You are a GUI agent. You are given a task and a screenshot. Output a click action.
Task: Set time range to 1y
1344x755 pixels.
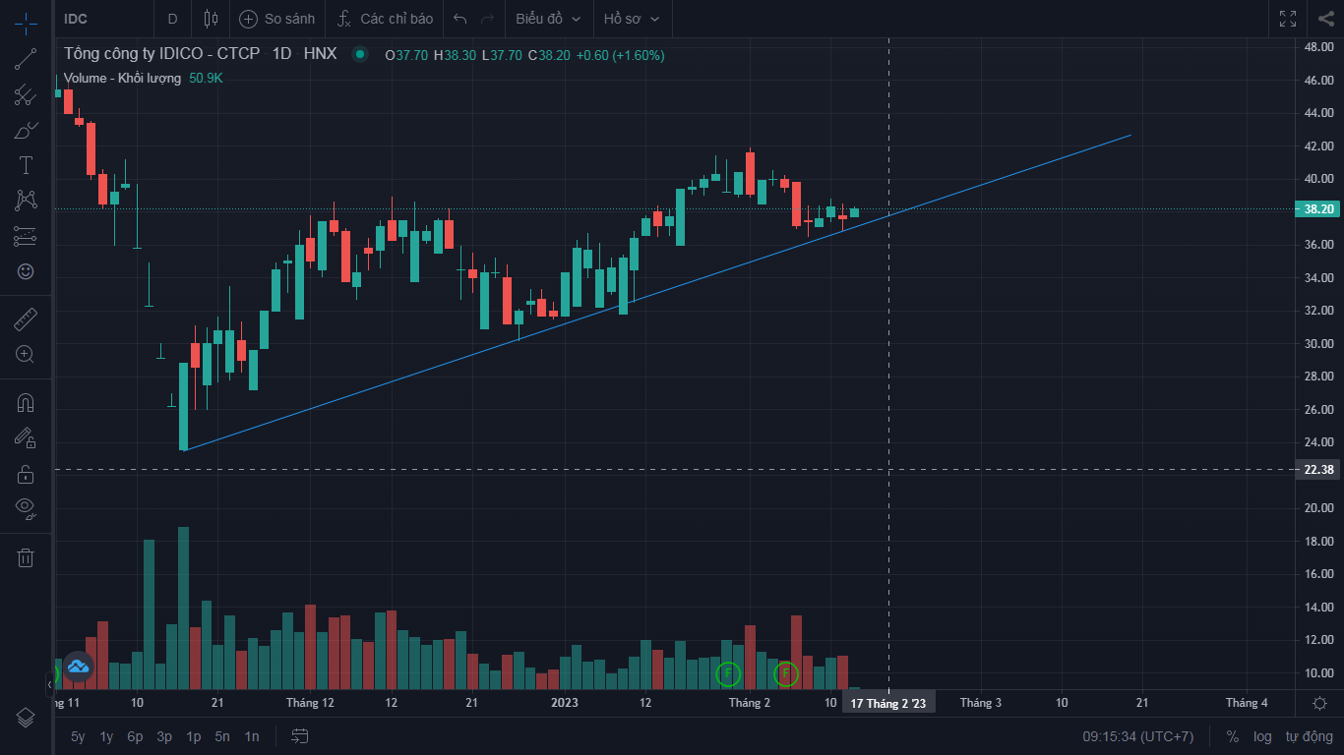[107, 736]
